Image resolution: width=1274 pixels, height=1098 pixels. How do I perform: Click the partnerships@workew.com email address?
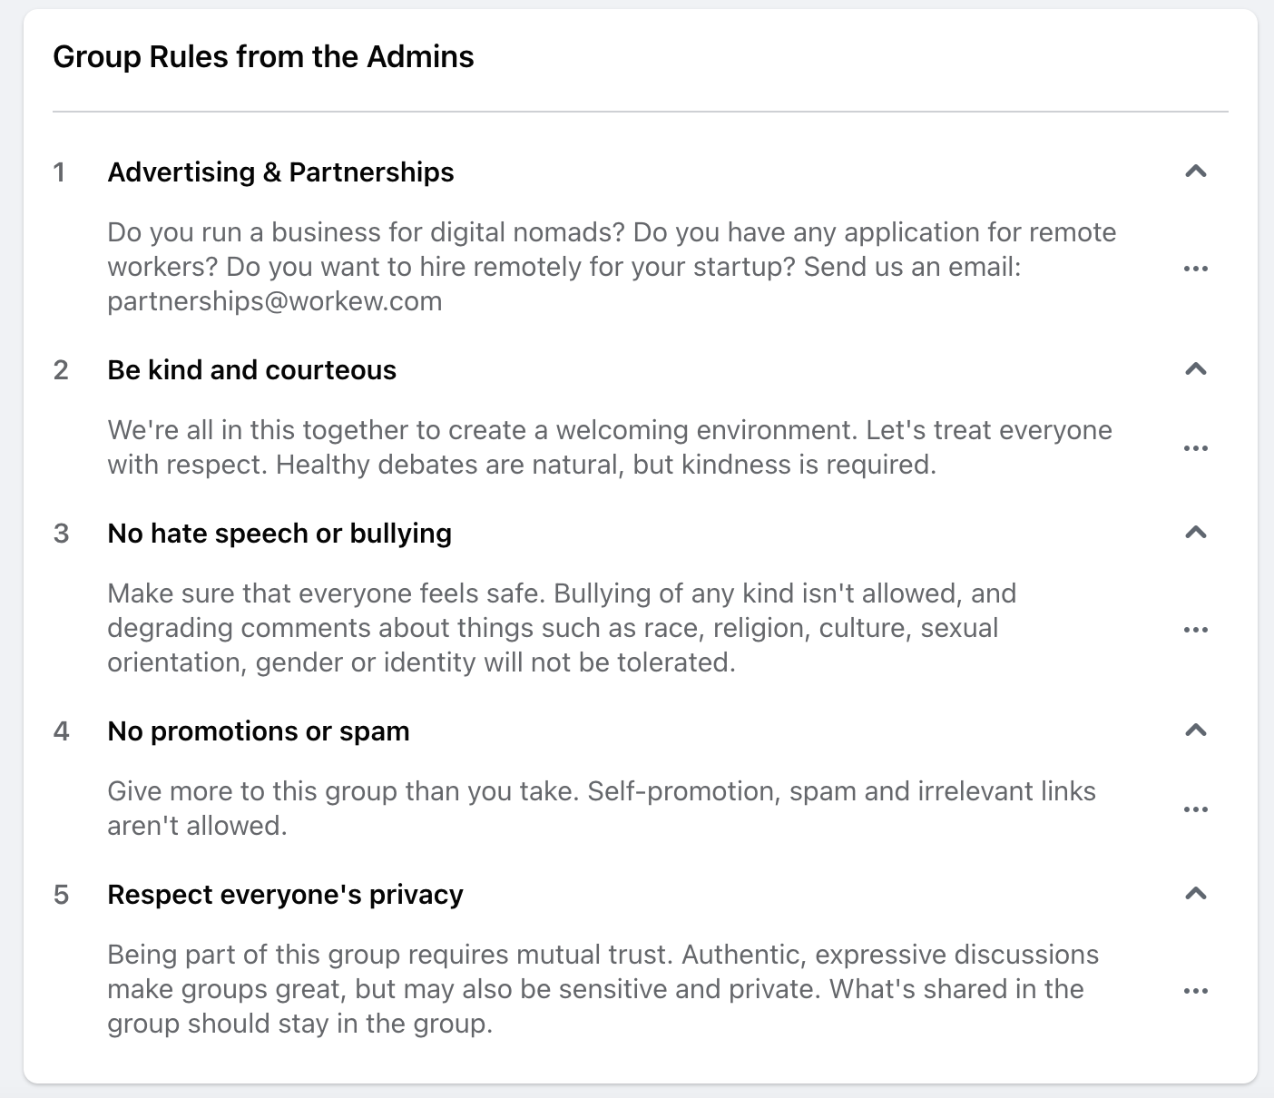[x=275, y=301]
